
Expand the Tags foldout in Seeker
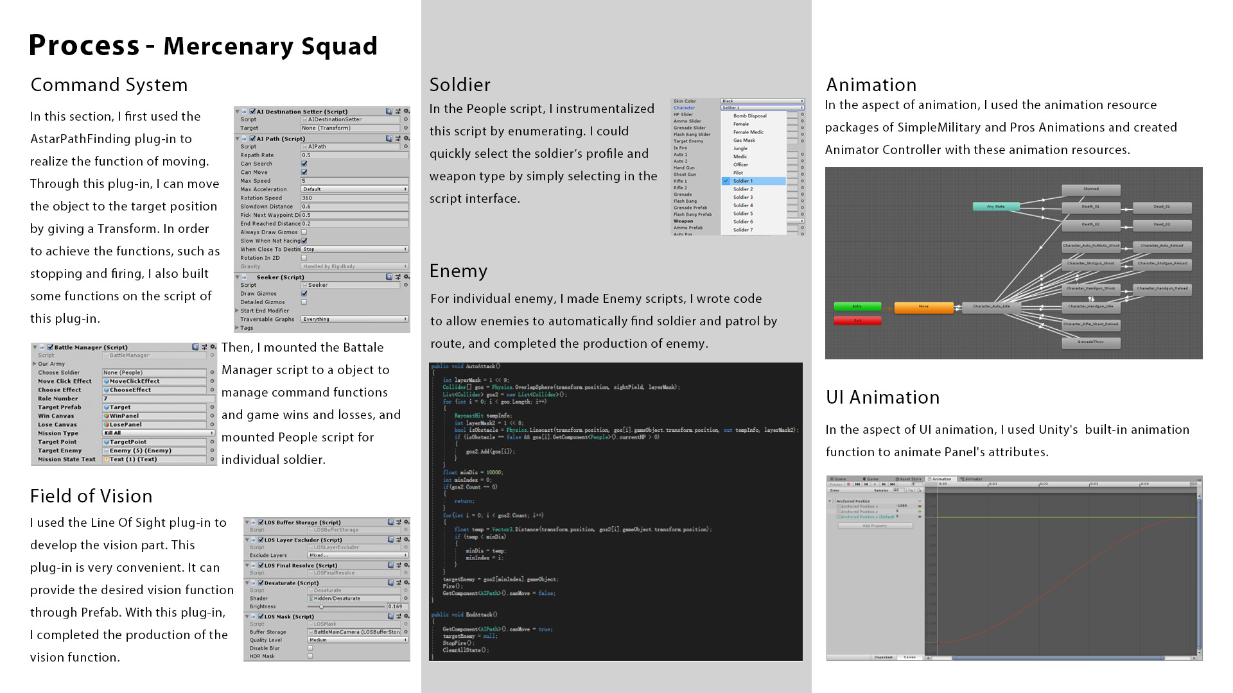click(x=237, y=328)
